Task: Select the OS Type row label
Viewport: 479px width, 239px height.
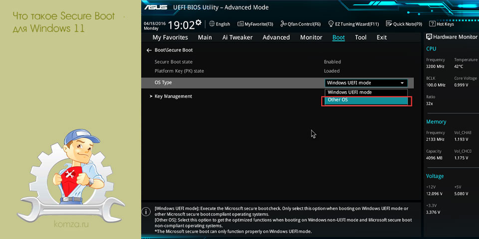Action: (163, 83)
